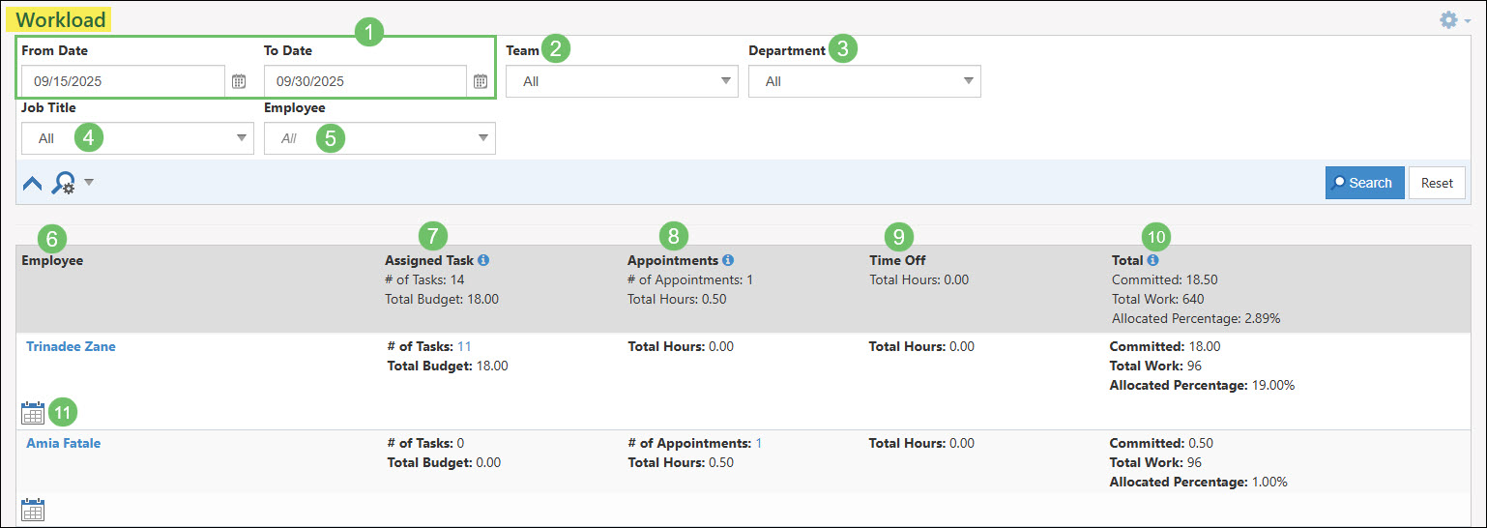This screenshot has width=1487, height=528.
Task: Open the From Date calendar picker icon
Action: (239, 82)
